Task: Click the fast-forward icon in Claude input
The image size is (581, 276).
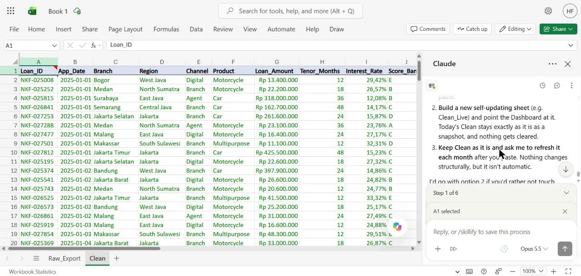Action: point(453,249)
